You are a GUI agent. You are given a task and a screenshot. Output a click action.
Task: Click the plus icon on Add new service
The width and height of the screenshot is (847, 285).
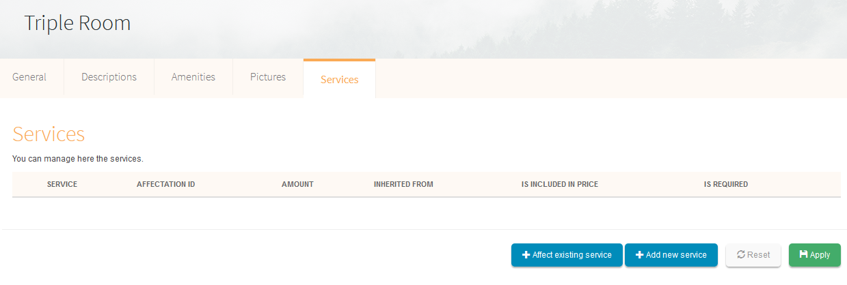[639, 255]
